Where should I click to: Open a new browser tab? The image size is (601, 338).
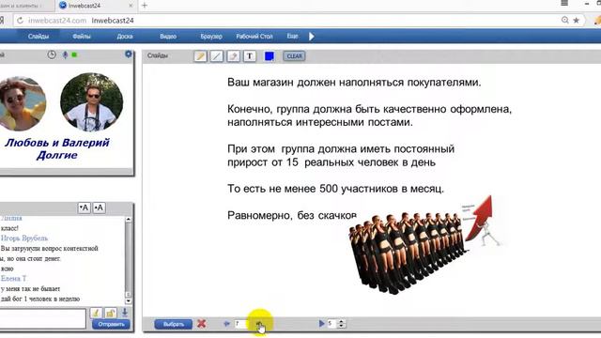[145, 6]
